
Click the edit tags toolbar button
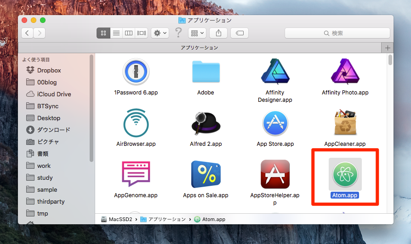pos(240,33)
